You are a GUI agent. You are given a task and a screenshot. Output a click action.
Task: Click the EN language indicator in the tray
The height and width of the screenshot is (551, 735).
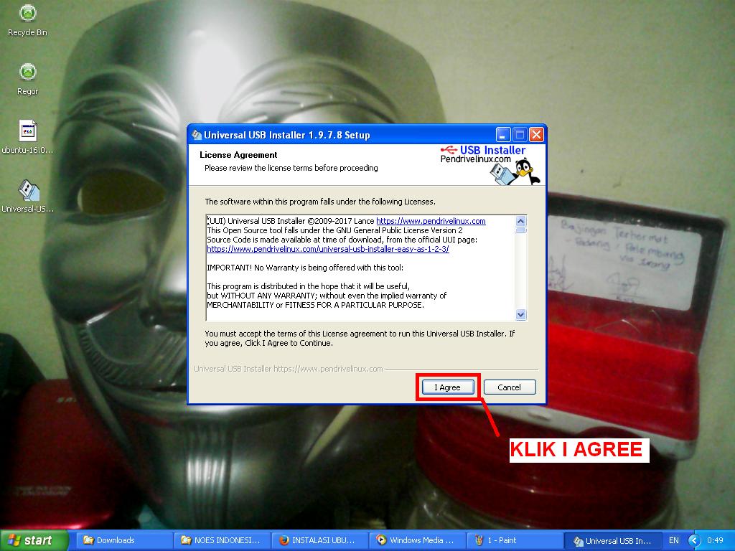(673, 540)
